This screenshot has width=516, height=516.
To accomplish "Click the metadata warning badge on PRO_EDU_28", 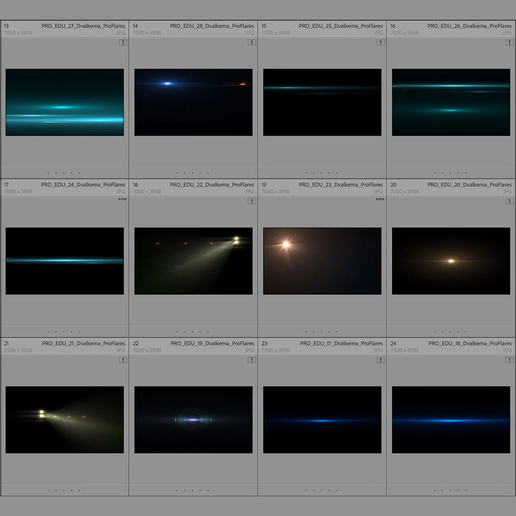I will tap(252, 43).
